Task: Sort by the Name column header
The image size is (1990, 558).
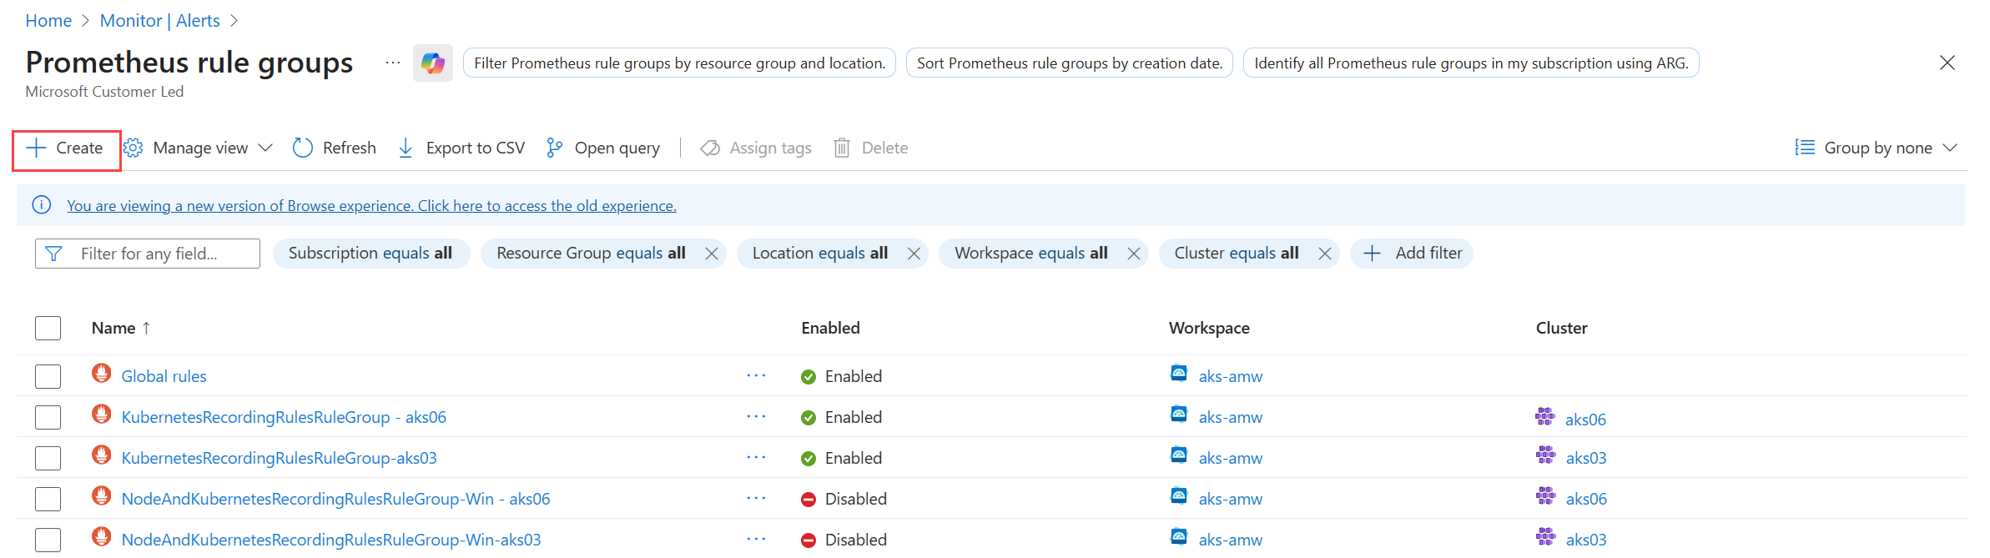Action: click(x=121, y=329)
